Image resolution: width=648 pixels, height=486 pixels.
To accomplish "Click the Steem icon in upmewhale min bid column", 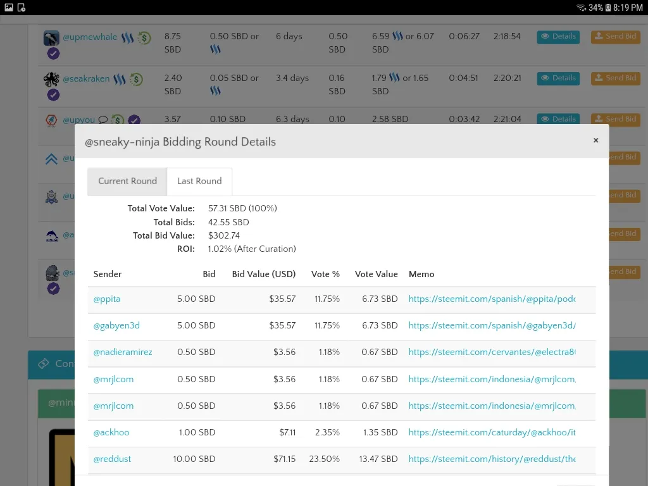I will pyautogui.click(x=215, y=49).
